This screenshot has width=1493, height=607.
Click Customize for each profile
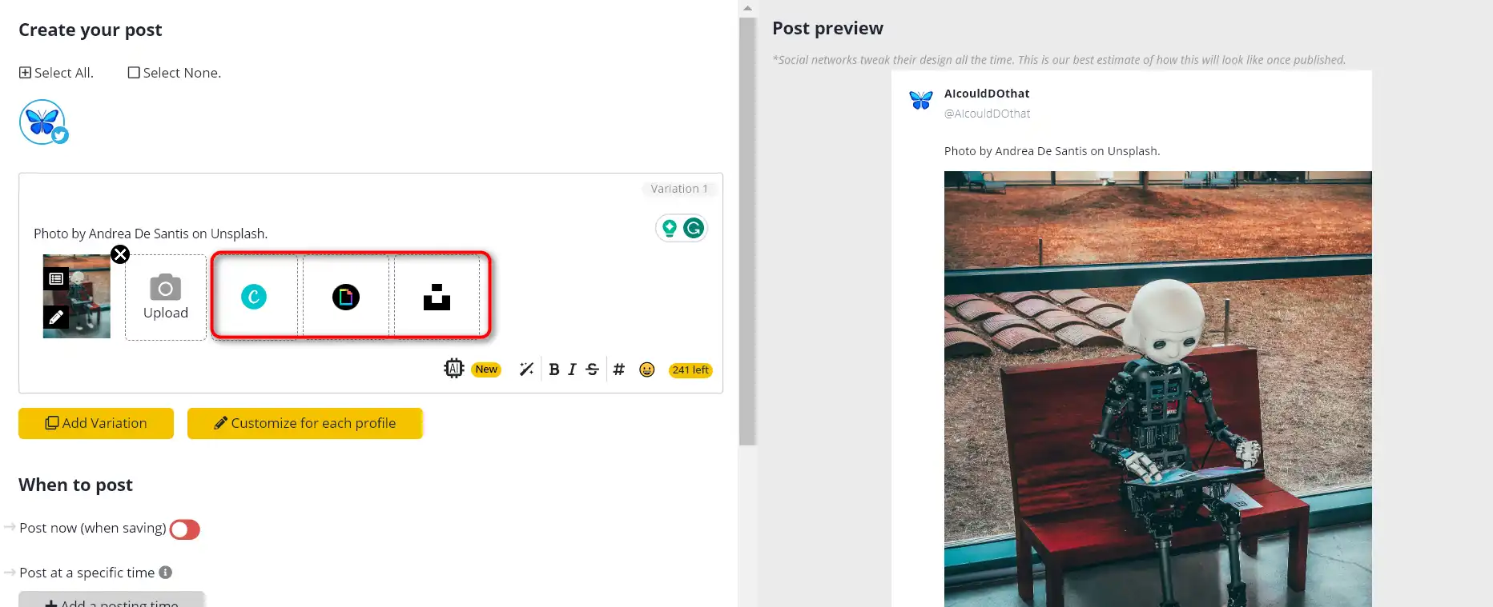(305, 423)
